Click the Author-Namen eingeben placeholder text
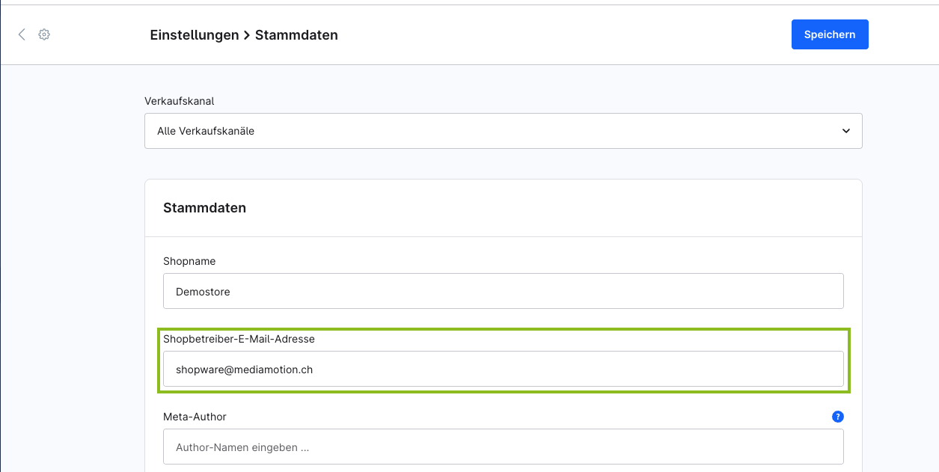939x472 pixels. coord(242,447)
